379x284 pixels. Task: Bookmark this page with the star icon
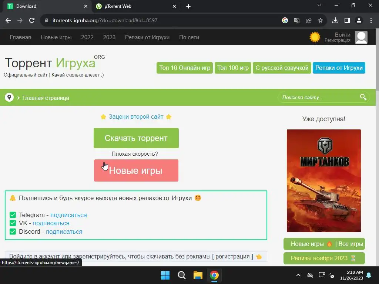321,21
